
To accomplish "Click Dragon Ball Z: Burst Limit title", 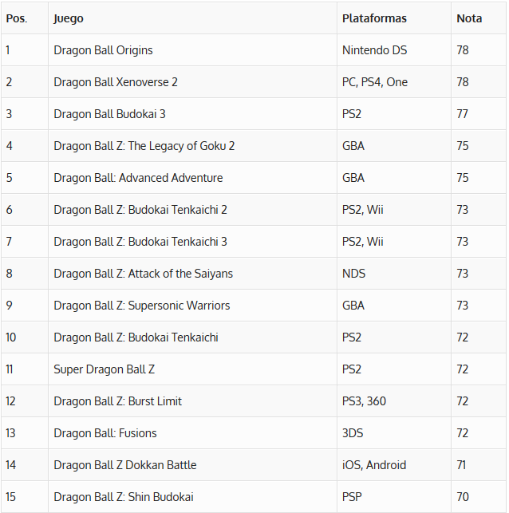I will tap(117, 401).
